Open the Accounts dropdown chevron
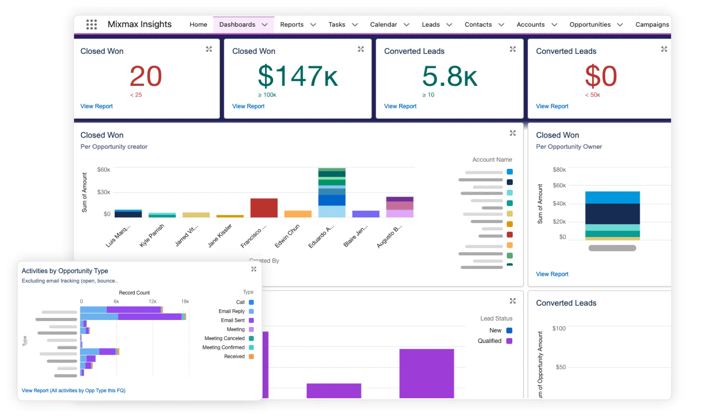 [x=554, y=25]
